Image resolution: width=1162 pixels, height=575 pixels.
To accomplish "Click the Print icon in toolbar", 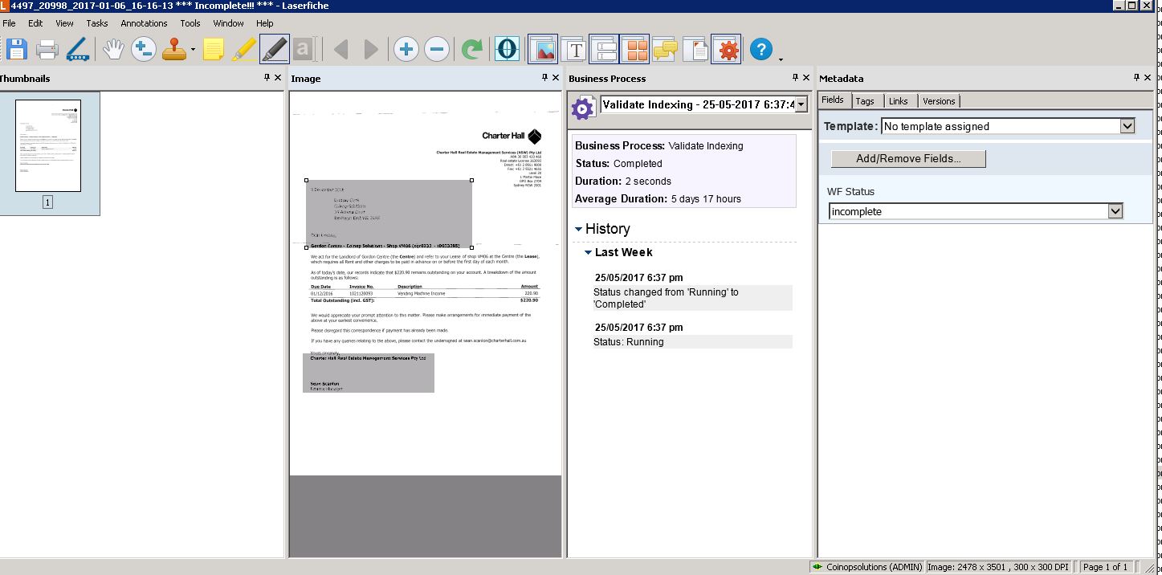I will [x=47, y=50].
